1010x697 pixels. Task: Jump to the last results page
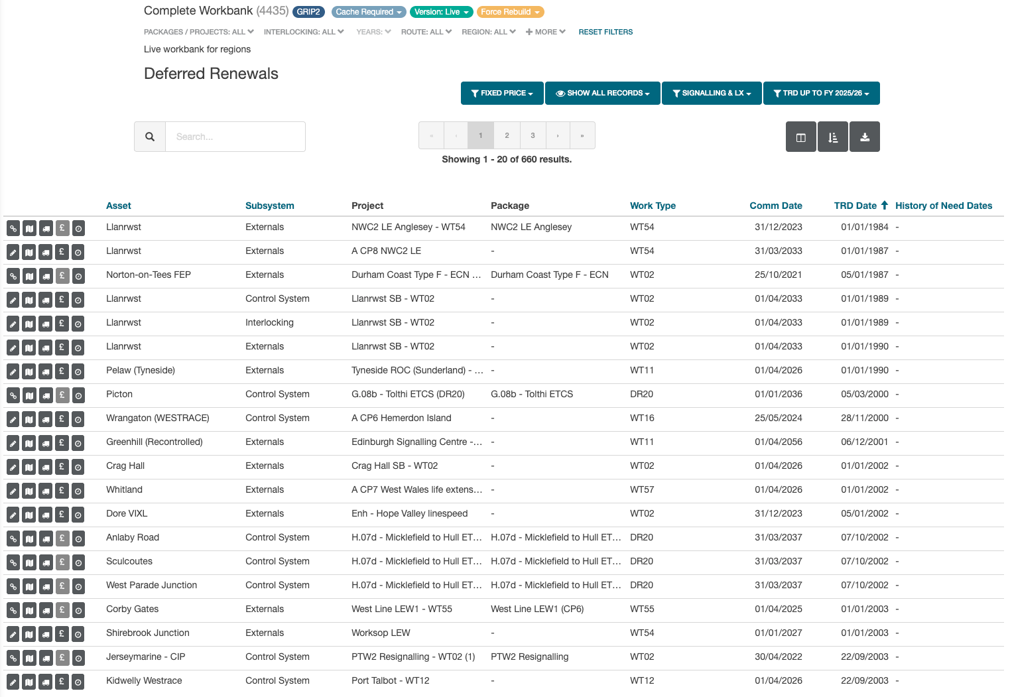582,135
